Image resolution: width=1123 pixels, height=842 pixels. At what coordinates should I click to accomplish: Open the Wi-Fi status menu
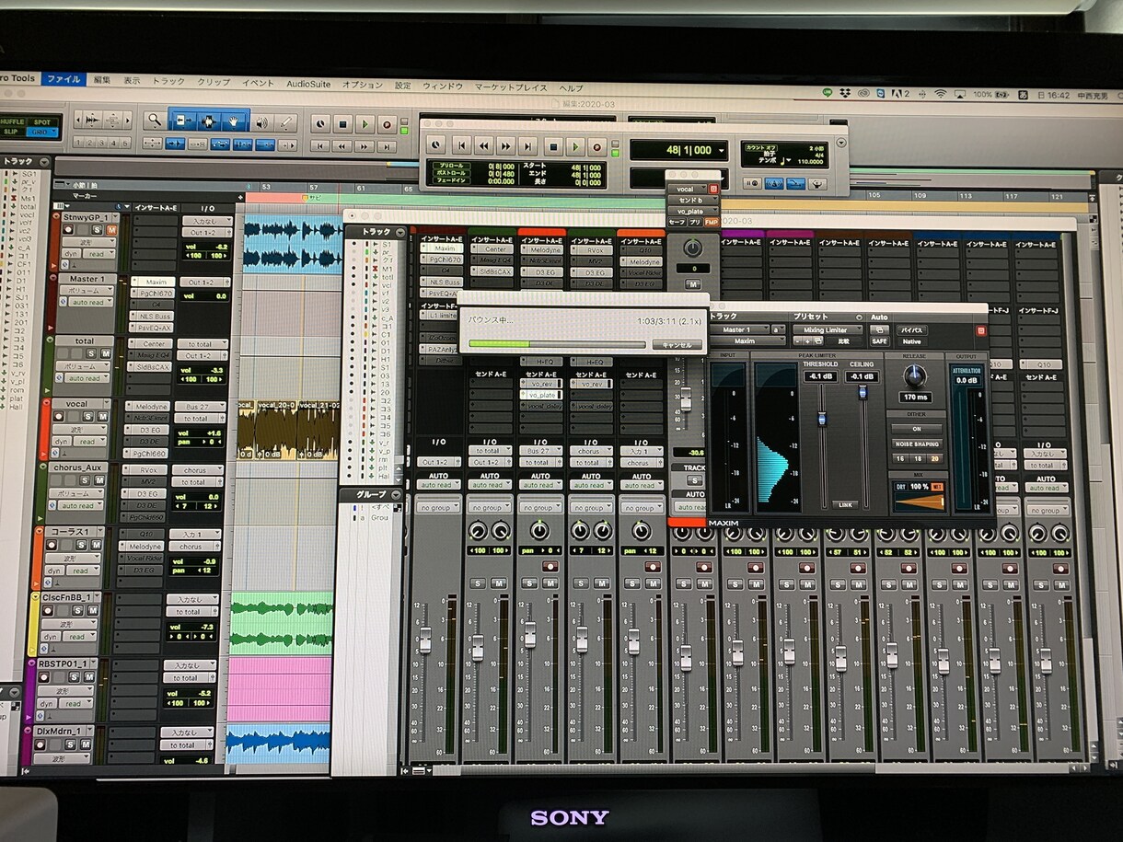click(940, 94)
